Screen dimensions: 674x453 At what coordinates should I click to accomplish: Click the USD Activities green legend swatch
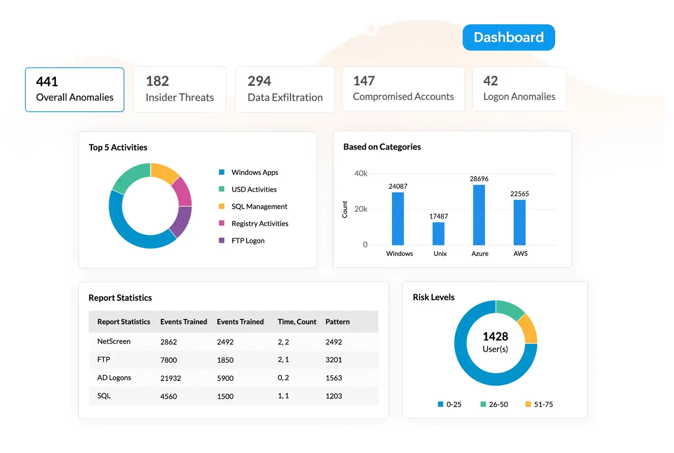(222, 189)
